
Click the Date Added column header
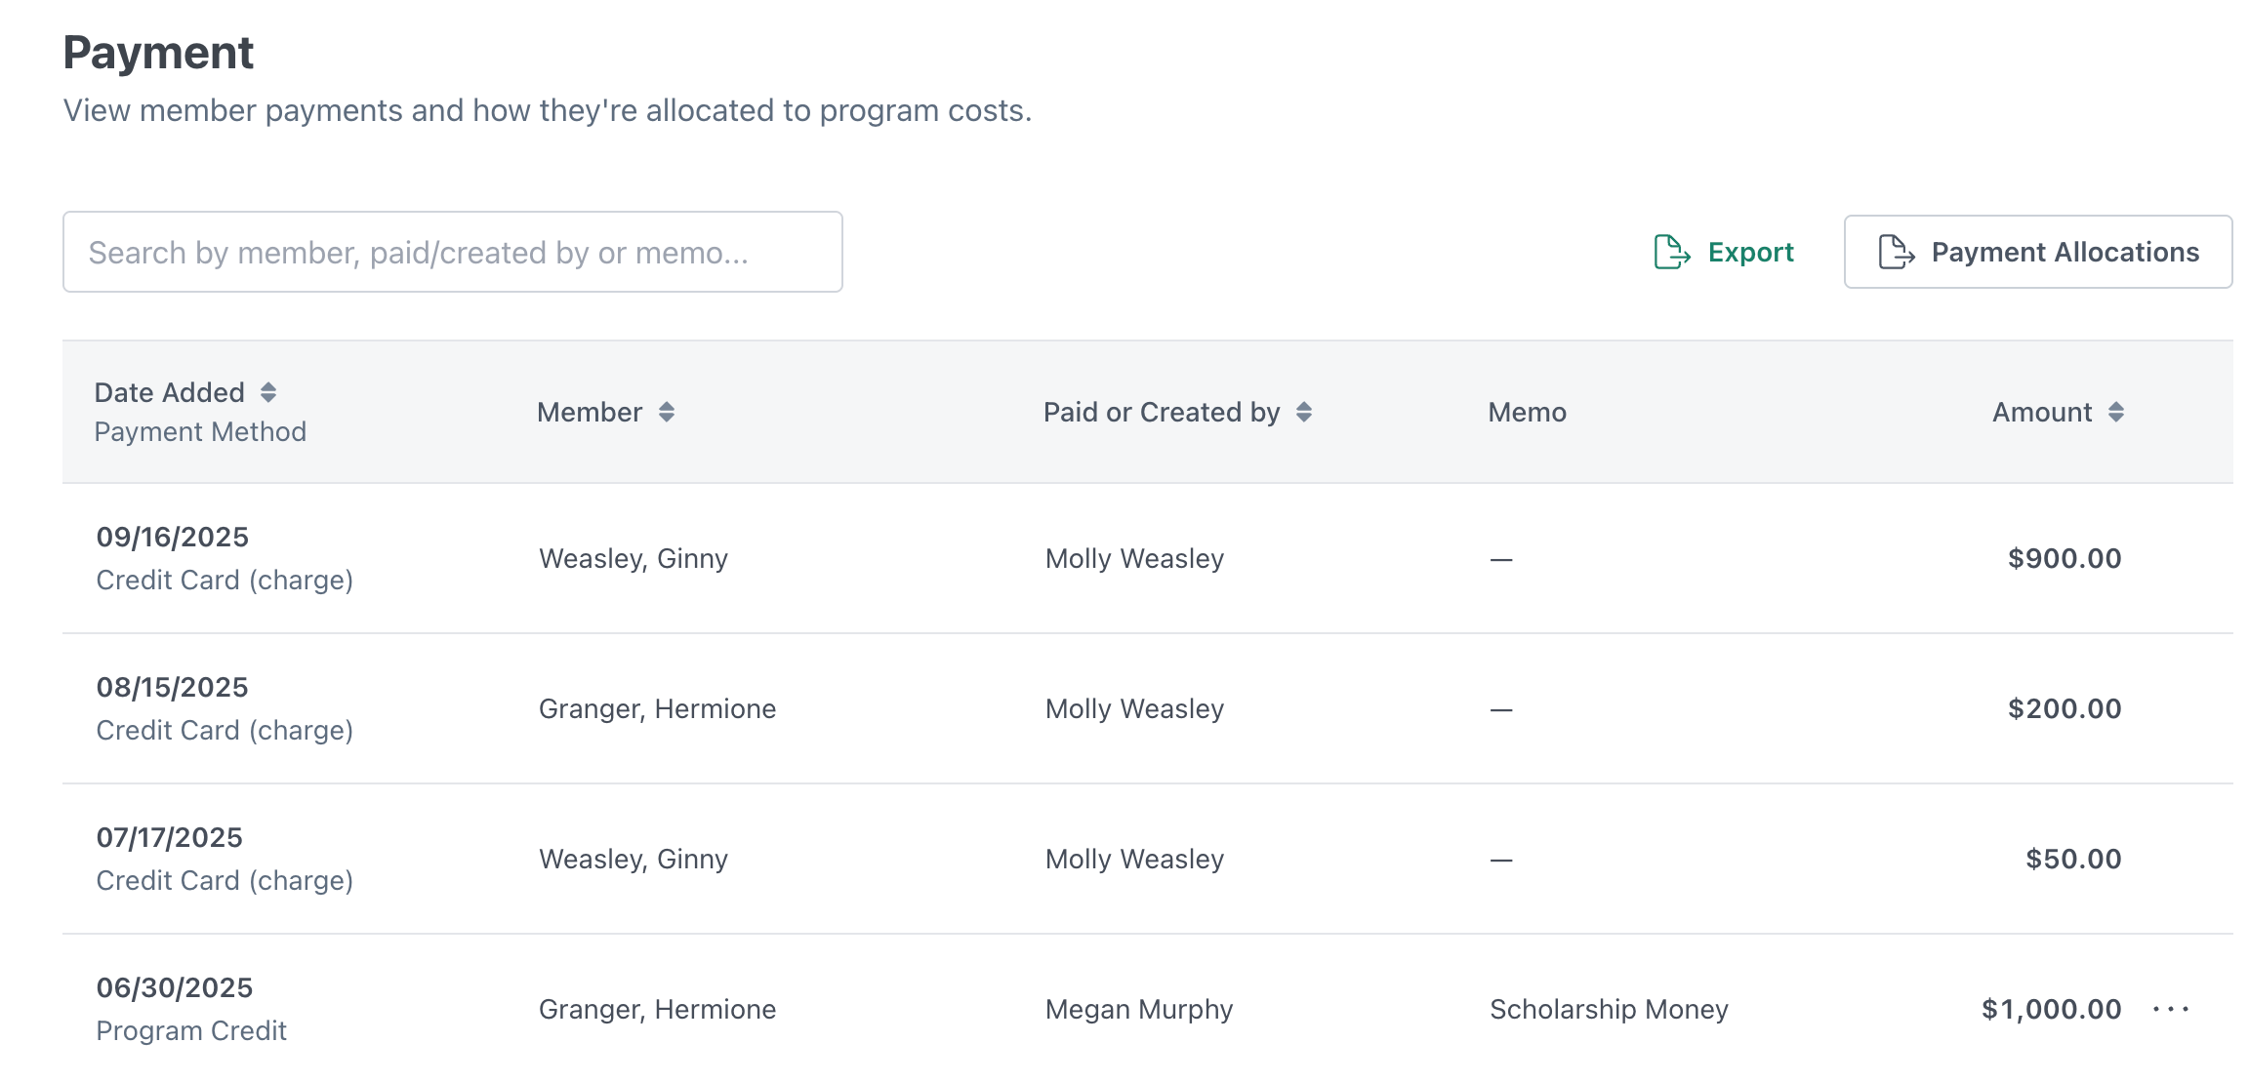(170, 392)
